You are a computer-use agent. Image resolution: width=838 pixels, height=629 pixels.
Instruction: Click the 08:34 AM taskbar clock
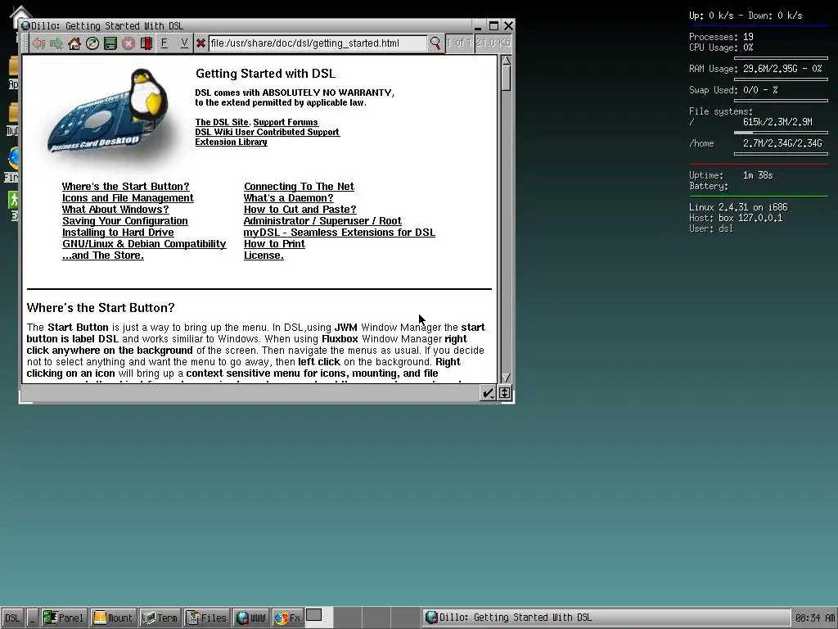pyautogui.click(x=815, y=618)
